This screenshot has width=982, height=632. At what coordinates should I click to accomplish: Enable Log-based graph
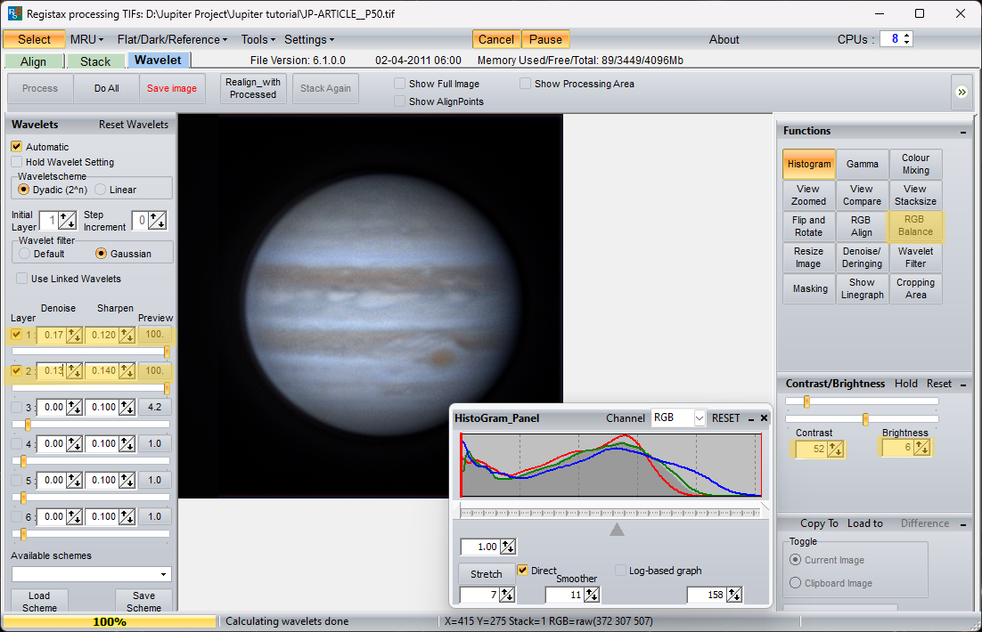[x=620, y=570]
